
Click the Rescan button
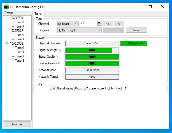pyautogui.click(x=17, y=124)
